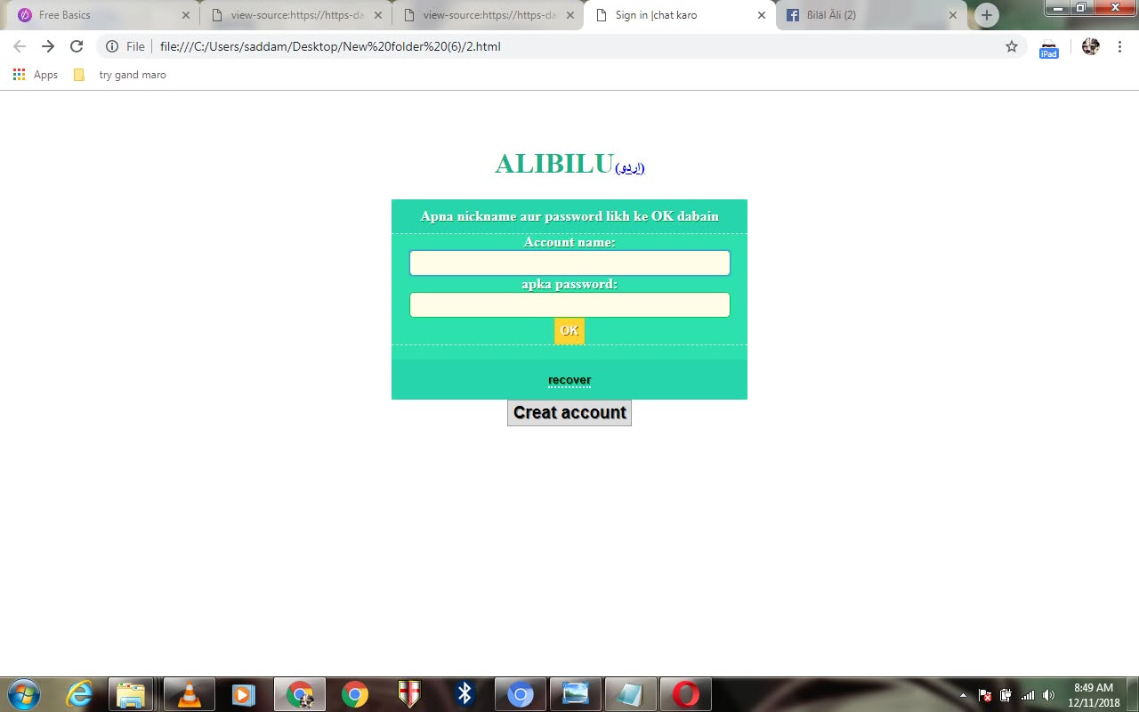
Task: Open the media player icon in taskbar
Action: 243,694
